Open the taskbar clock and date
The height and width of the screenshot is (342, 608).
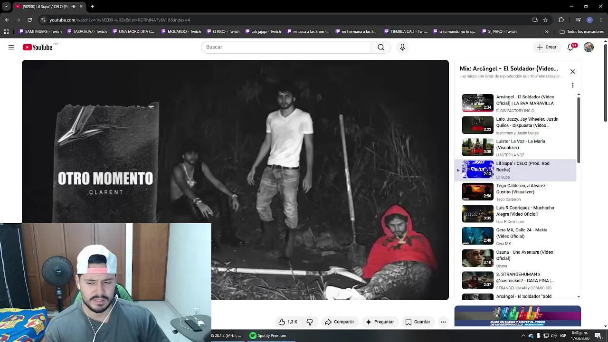(580, 336)
